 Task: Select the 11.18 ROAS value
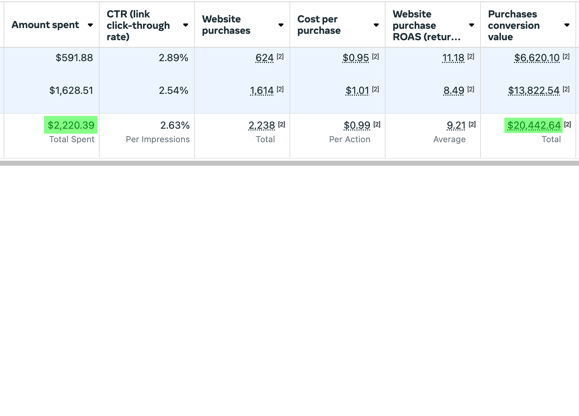[453, 58]
